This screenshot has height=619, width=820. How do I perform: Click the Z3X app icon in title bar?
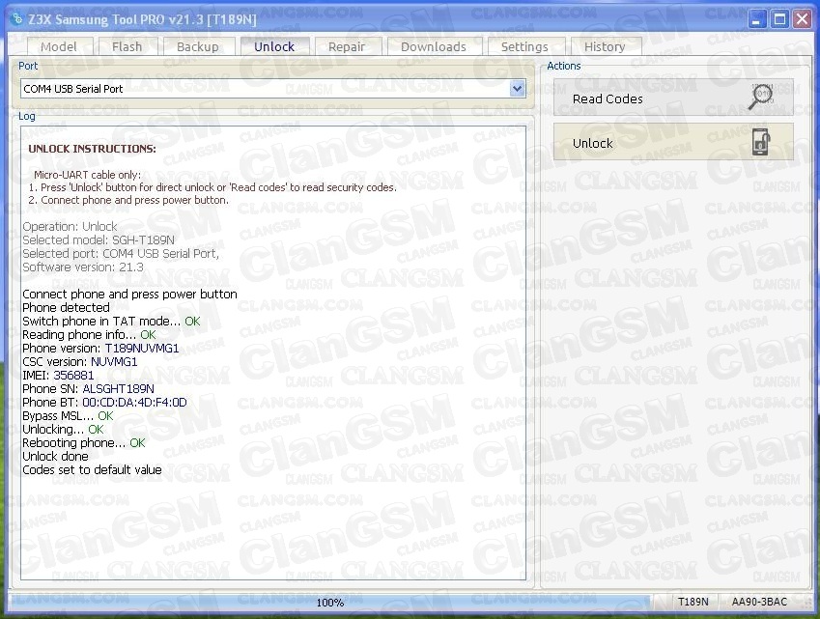17,19
